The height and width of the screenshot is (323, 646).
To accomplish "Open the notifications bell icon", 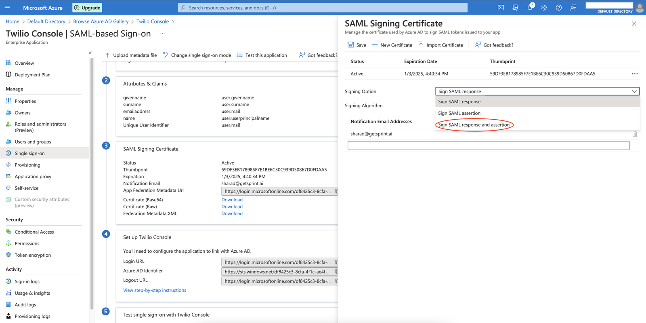I will [x=530, y=8].
